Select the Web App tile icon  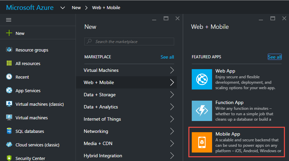[x=202, y=79]
